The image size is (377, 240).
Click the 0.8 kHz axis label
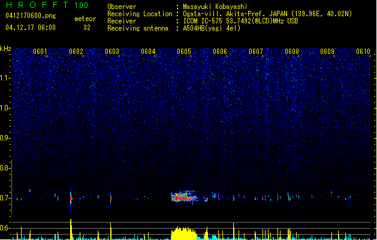[5, 168]
